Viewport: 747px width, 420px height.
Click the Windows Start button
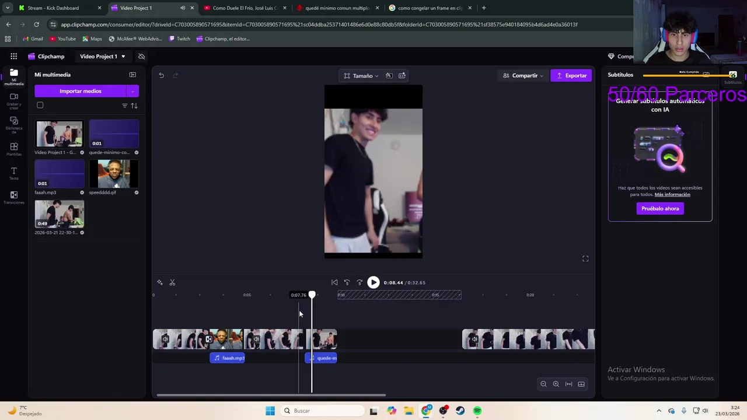[x=270, y=411]
